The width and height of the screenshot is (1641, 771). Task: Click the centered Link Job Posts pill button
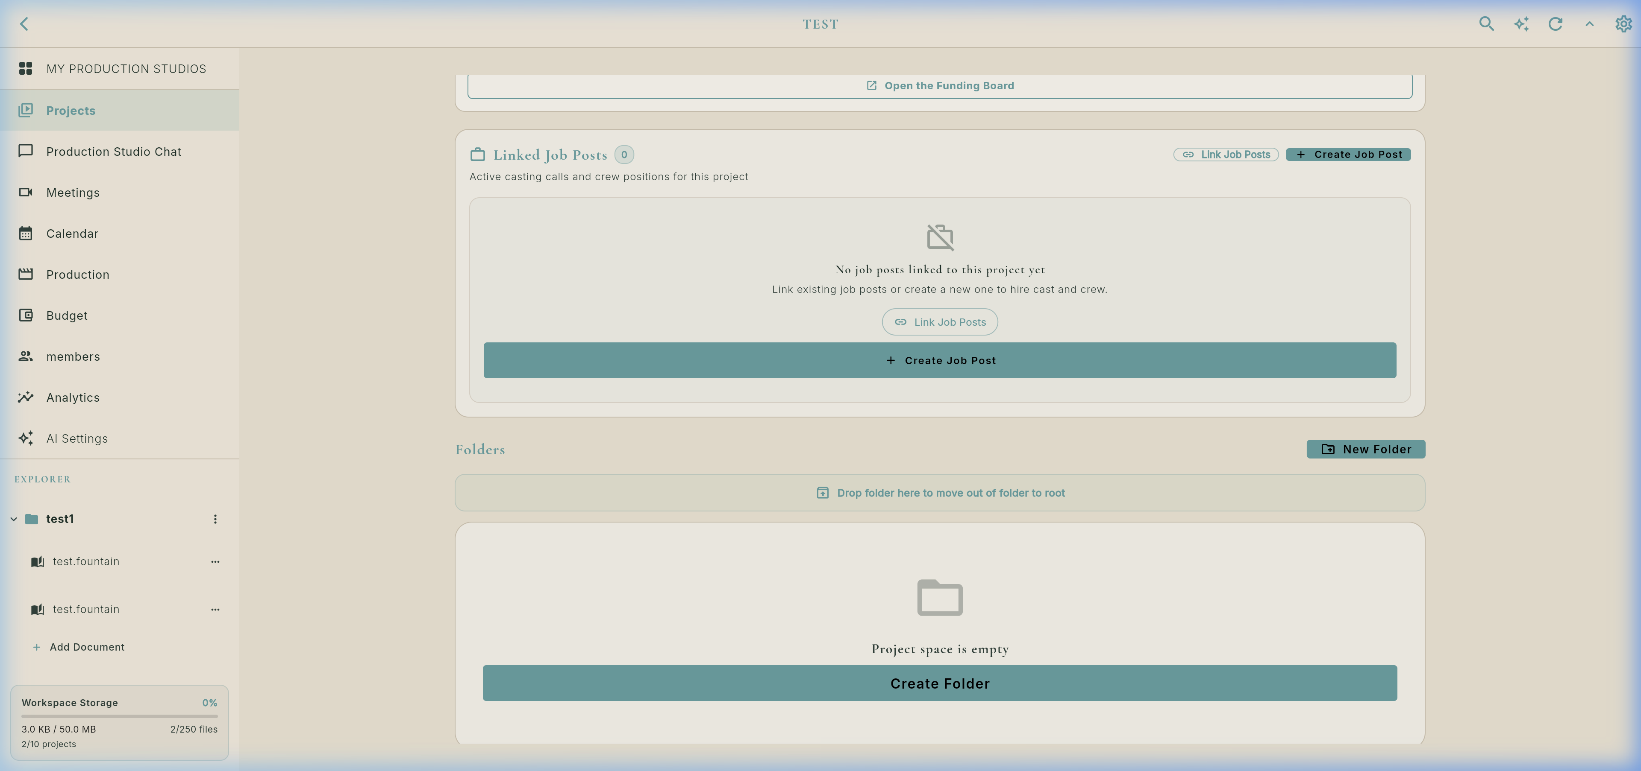click(x=940, y=322)
